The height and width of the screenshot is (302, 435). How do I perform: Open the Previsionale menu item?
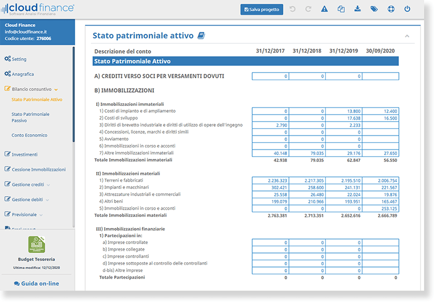pyautogui.click(x=24, y=215)
